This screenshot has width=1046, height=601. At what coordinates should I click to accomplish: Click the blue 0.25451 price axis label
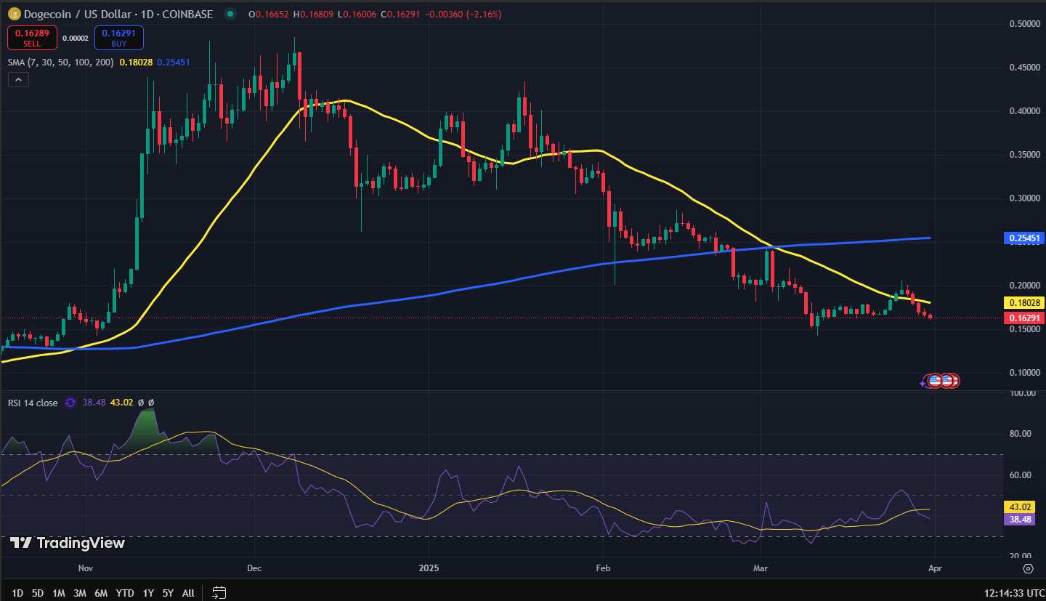coord(1024,238)
